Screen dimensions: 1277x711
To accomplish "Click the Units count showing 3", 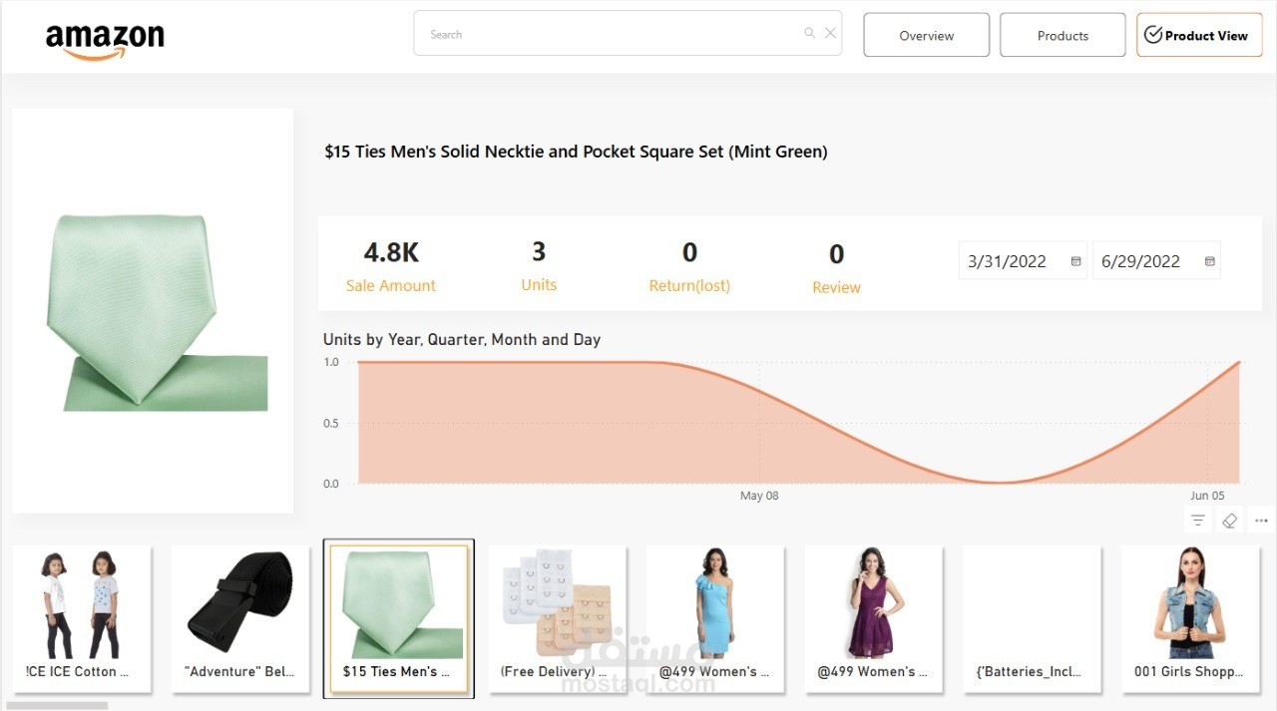I will point(539,251).
